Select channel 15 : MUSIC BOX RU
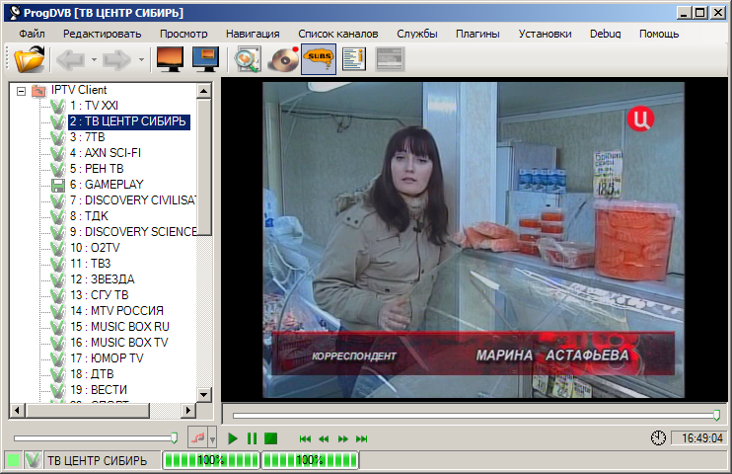The width and height of the screenshot is (732, 474). [x=119, y=327]
